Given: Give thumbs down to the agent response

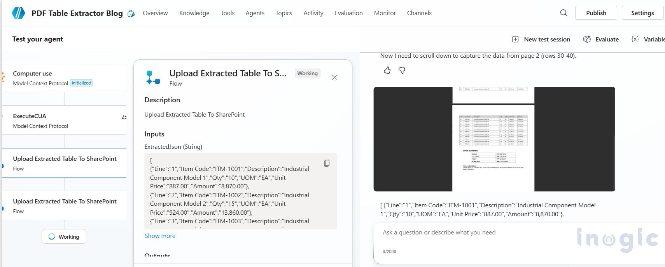Looking at the screenshot, I should click(402, 70).
